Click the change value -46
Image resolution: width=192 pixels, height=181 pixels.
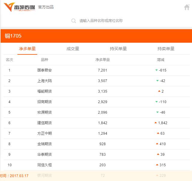tap(163, 112)
